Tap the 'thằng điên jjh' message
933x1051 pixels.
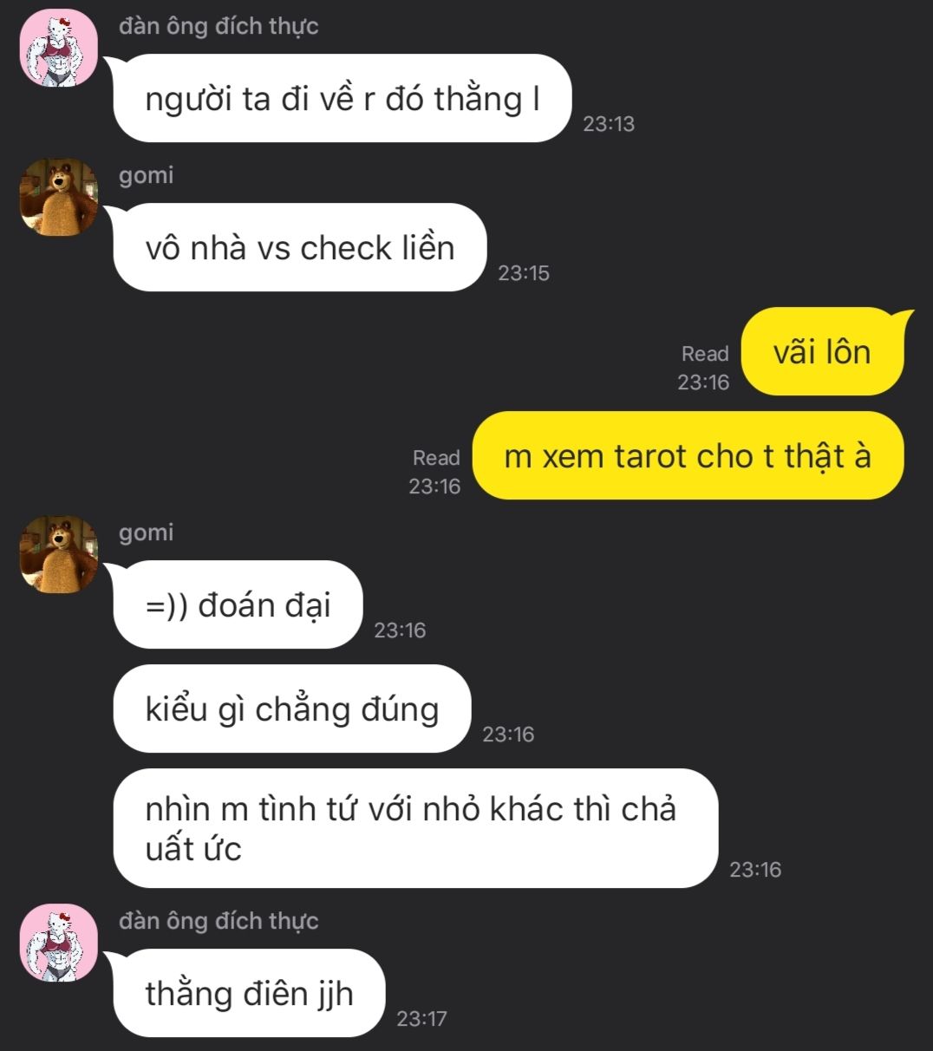249,994
